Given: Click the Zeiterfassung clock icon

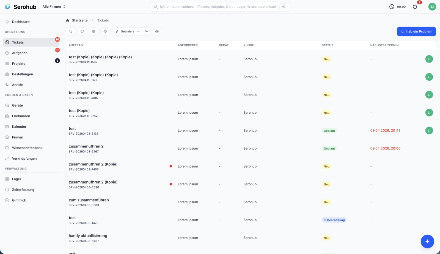Looking at the screenshot, I should pos(7,190).
